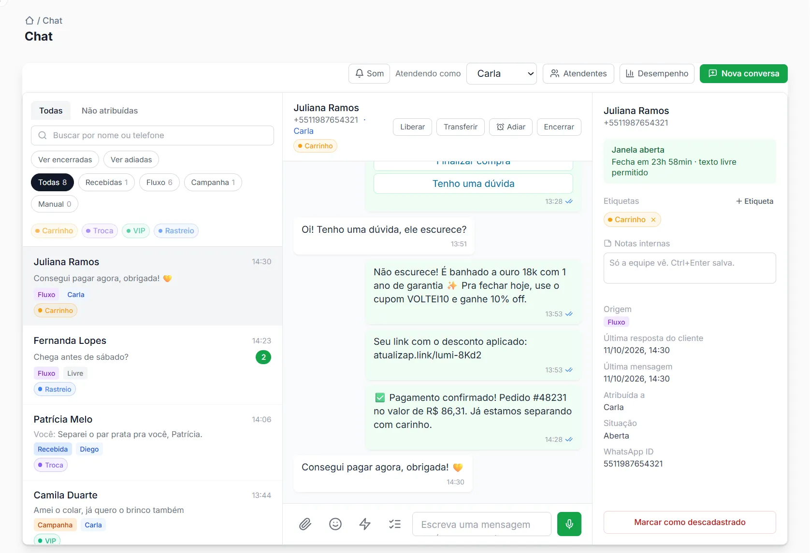Focus the Escreva uma mensagem input

tap(481, 524)
